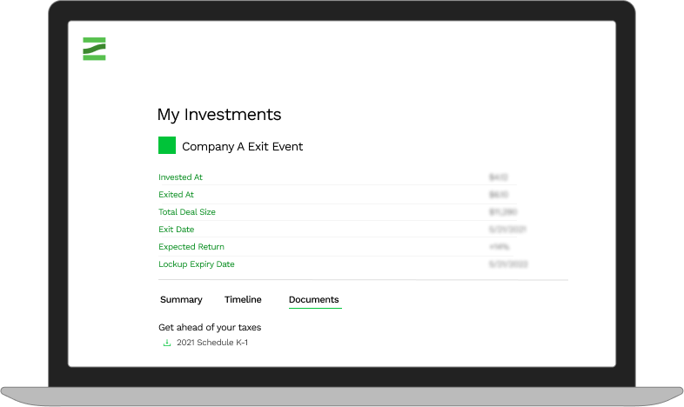Click the blurred Total Deal Size value
This screenshot has height=407, width=684.
[x=503, y=212]
